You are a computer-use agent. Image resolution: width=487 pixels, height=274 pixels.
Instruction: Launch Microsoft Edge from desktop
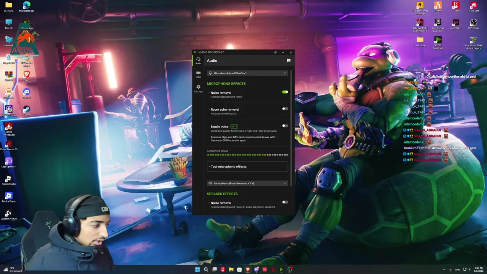[x=26, y=7]
